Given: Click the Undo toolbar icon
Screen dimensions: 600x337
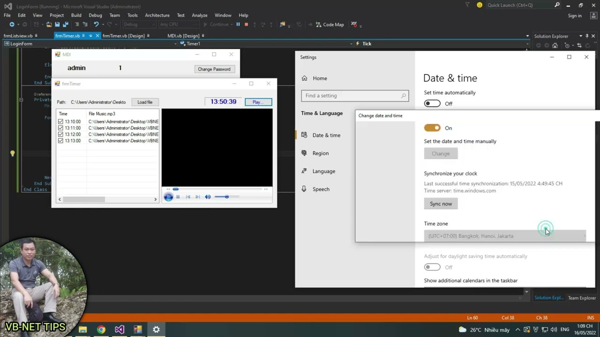Looking at the screenshot, I should pyautogui.click(x=96, y=24).
